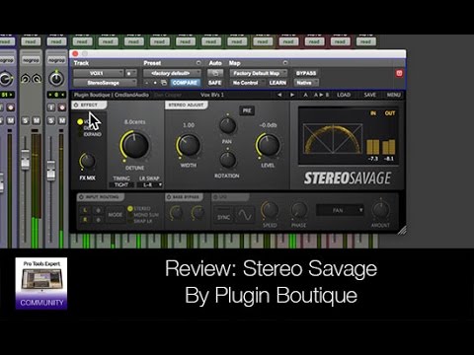
Task: Click SAVE in the plugin preset bar
Action: pos(369,95)
